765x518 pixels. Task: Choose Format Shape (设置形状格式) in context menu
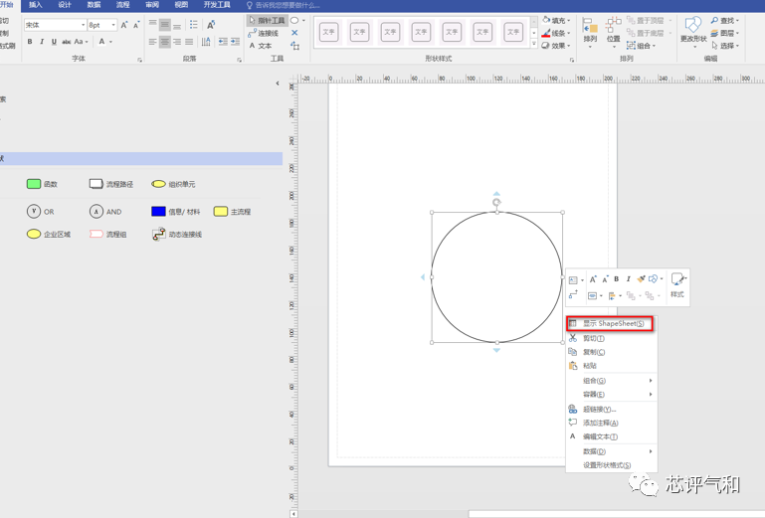(x=610, y=465)
